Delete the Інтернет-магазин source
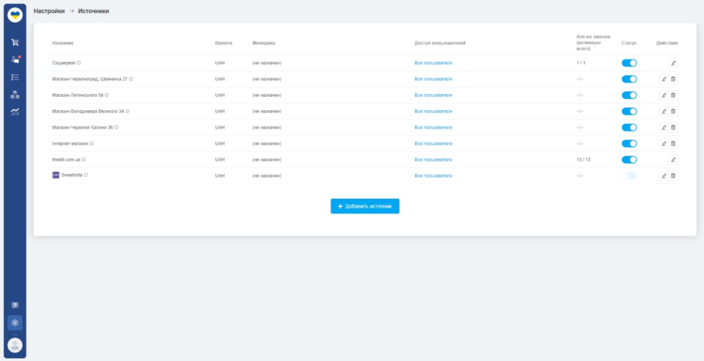This screenshot has height=361, width=704. point(673,144)
